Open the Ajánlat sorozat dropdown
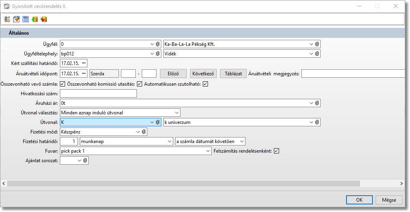The height and width of the screenshot is (212, 410). 79,161
